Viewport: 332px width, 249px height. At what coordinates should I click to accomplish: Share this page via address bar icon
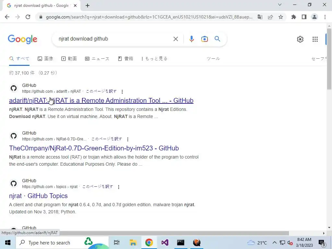(x=270, y=17)
